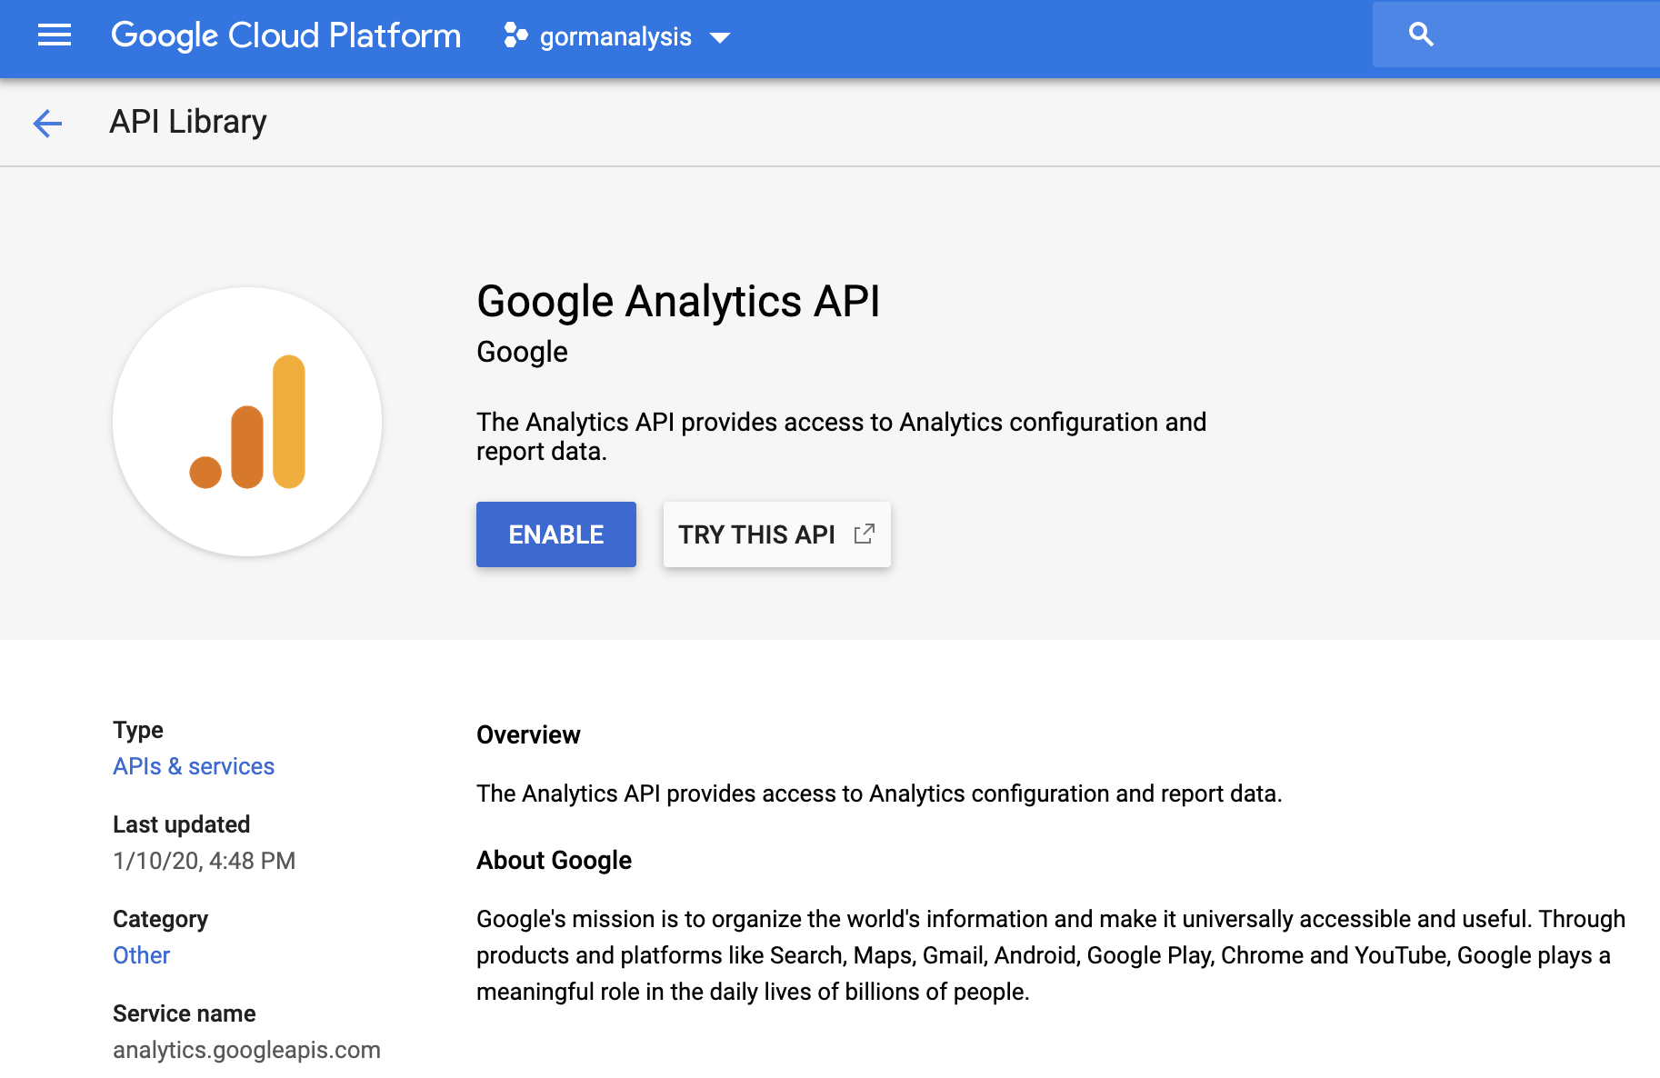Viewport: 1660px width, 1078px height.
Task: Click the search magnifier icon
Action: [x=1421, y=35]
